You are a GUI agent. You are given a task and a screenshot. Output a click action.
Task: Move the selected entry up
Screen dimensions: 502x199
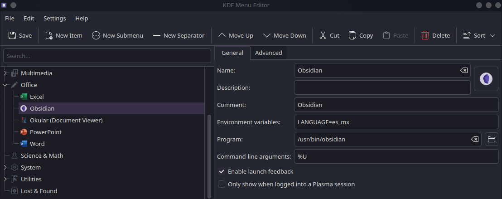(236, 35)
